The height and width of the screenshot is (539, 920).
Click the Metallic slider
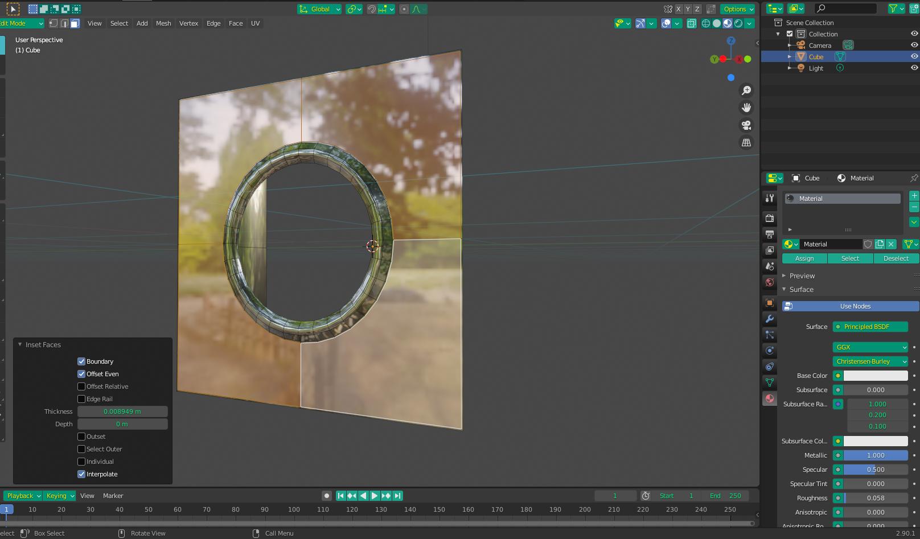[876, 455]
